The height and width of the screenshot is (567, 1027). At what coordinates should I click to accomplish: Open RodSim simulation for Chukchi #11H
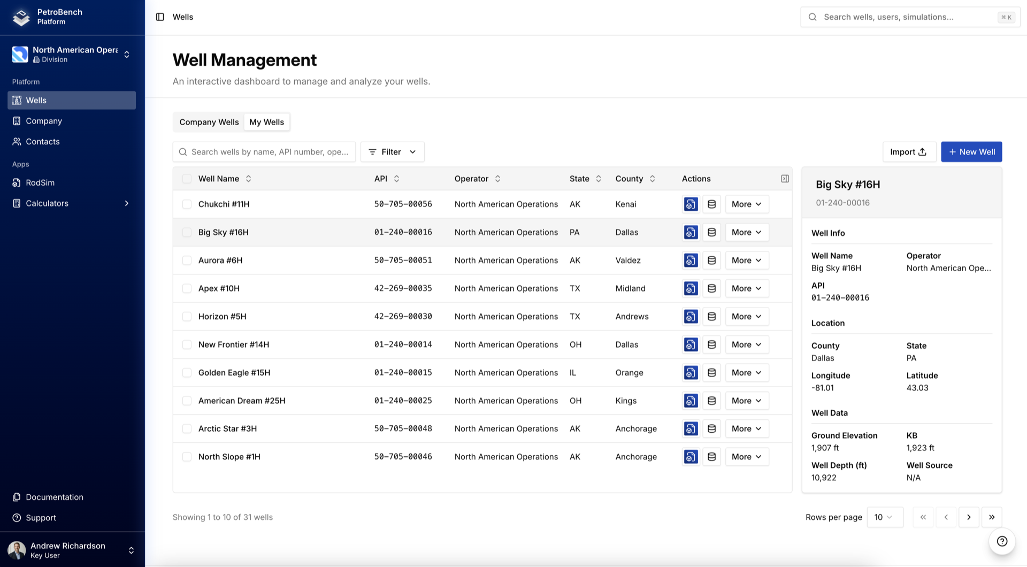(x=691, y=204)
